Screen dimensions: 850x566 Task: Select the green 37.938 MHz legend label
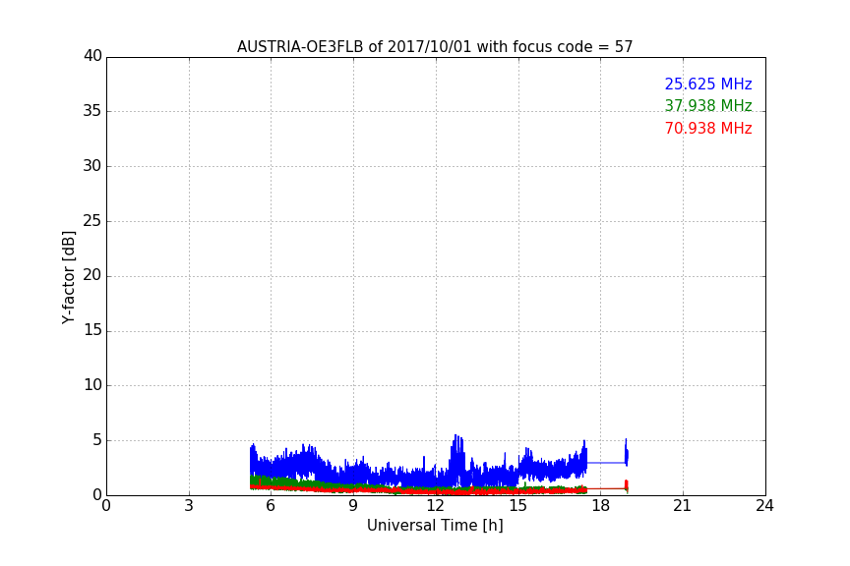[708, 105]
